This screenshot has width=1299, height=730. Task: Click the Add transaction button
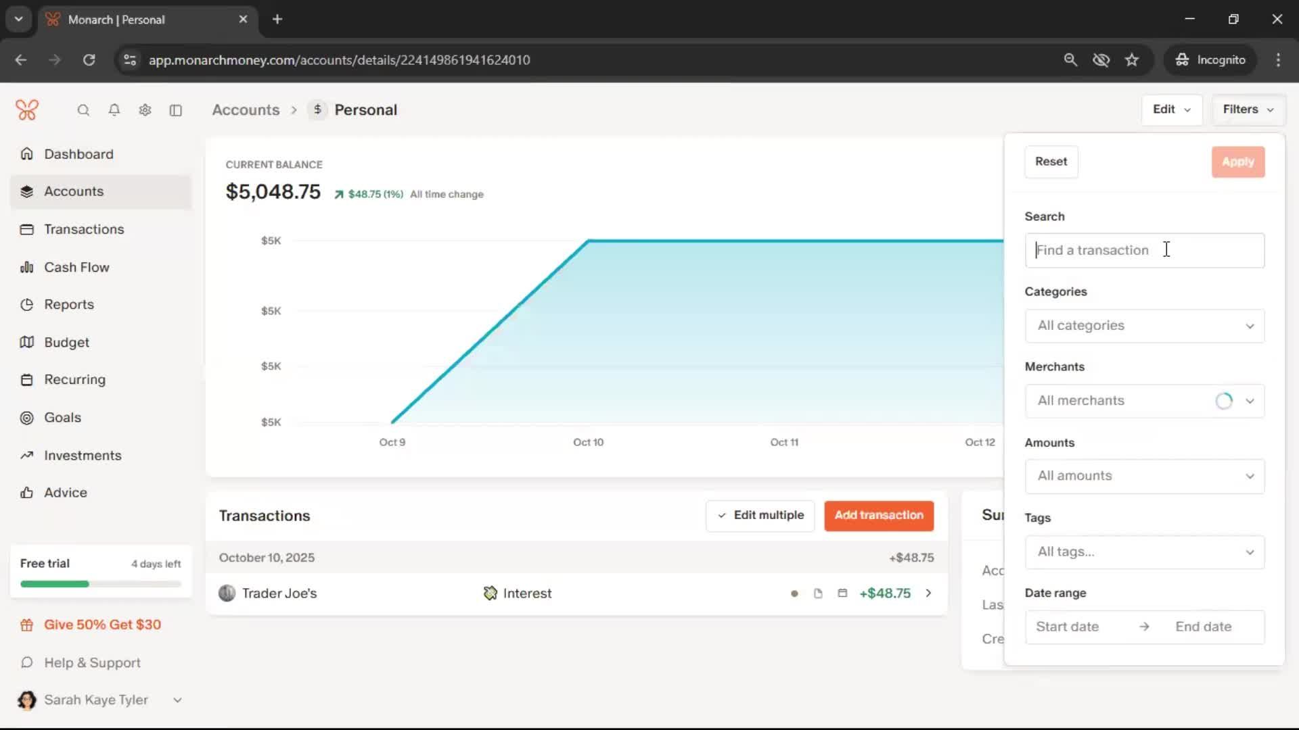click(878, 516)
